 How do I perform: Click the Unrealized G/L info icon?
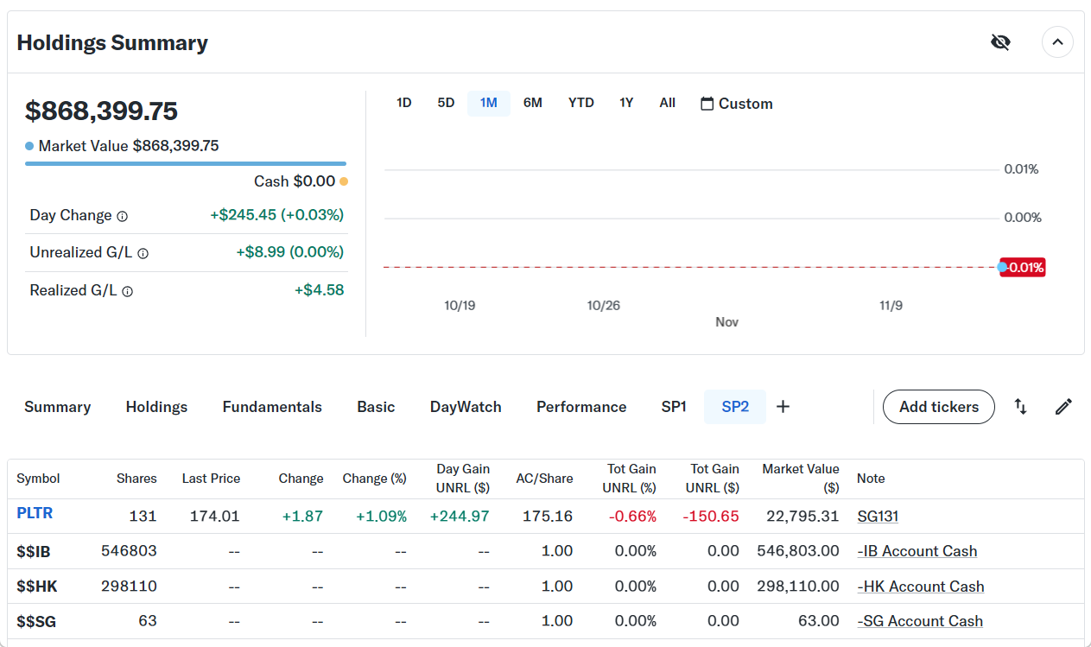143,253
